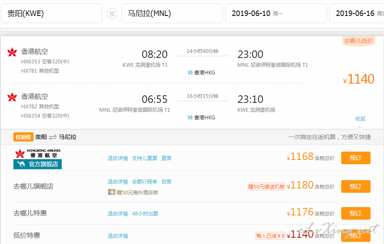This screenshot has width=384, height=244.
Task: Click the 去哪儿旗舰店 vendor name
Action: pyautogui.click(x=33, y=186)
